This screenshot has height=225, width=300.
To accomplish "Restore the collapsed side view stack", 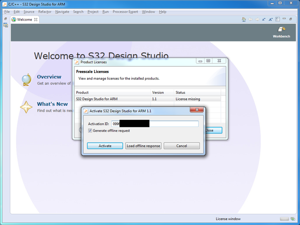I will (5, 19).
